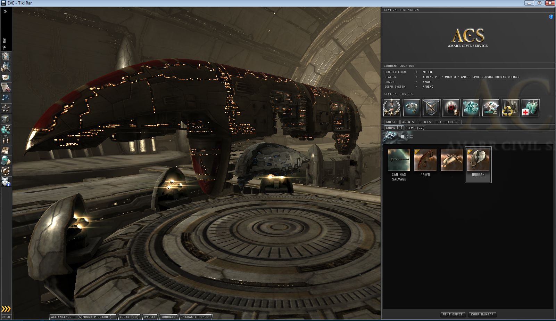
Task: Switch ship hangar to icon grid view
Action: click(x=403, y=137)
